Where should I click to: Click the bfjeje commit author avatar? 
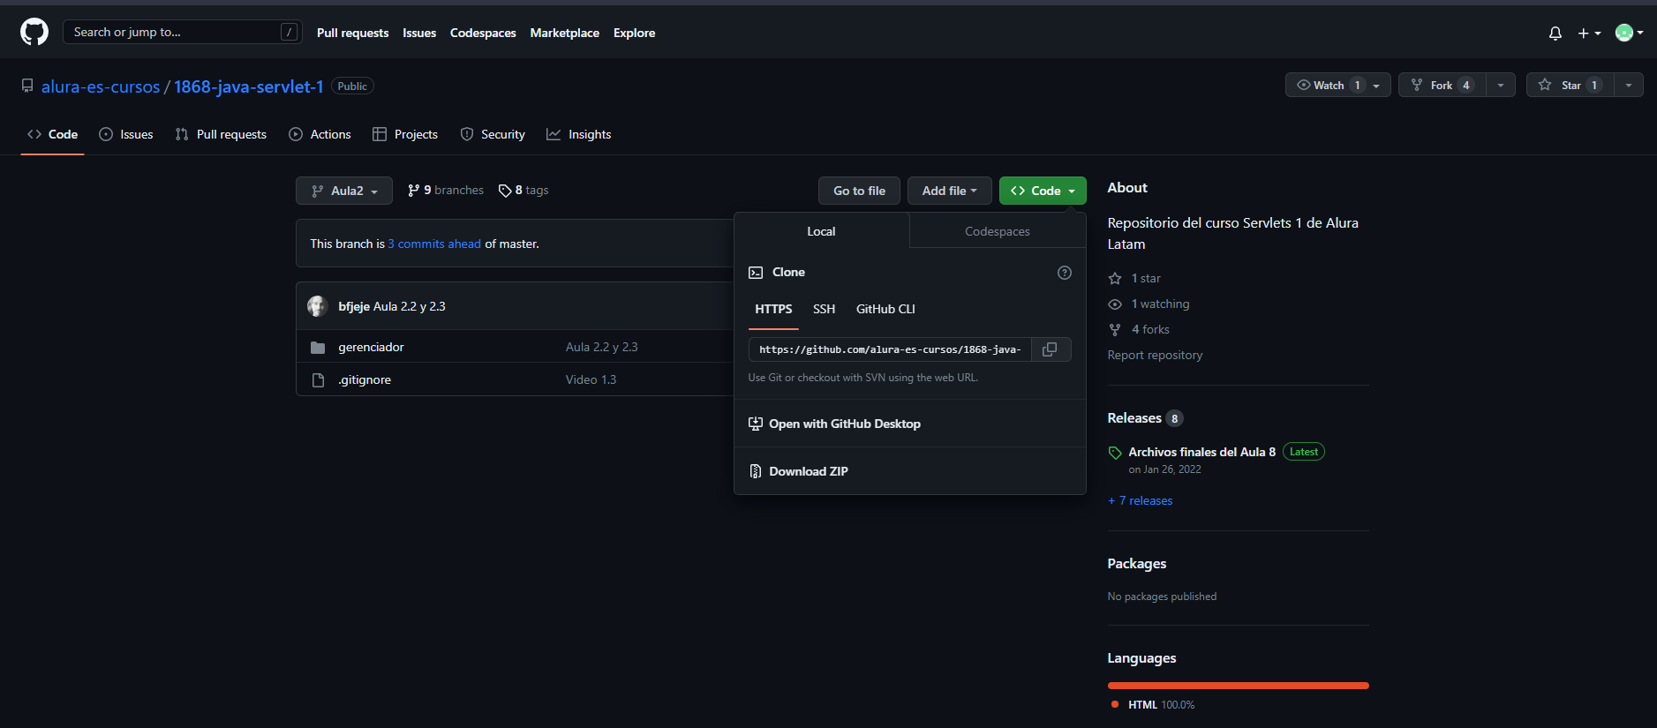pyautogui.click(x=318, y=306)
